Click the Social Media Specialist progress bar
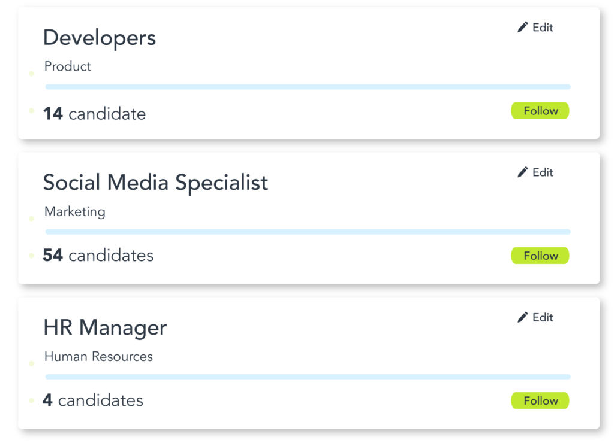Screen dimensions: 614x443 (308, 232)
